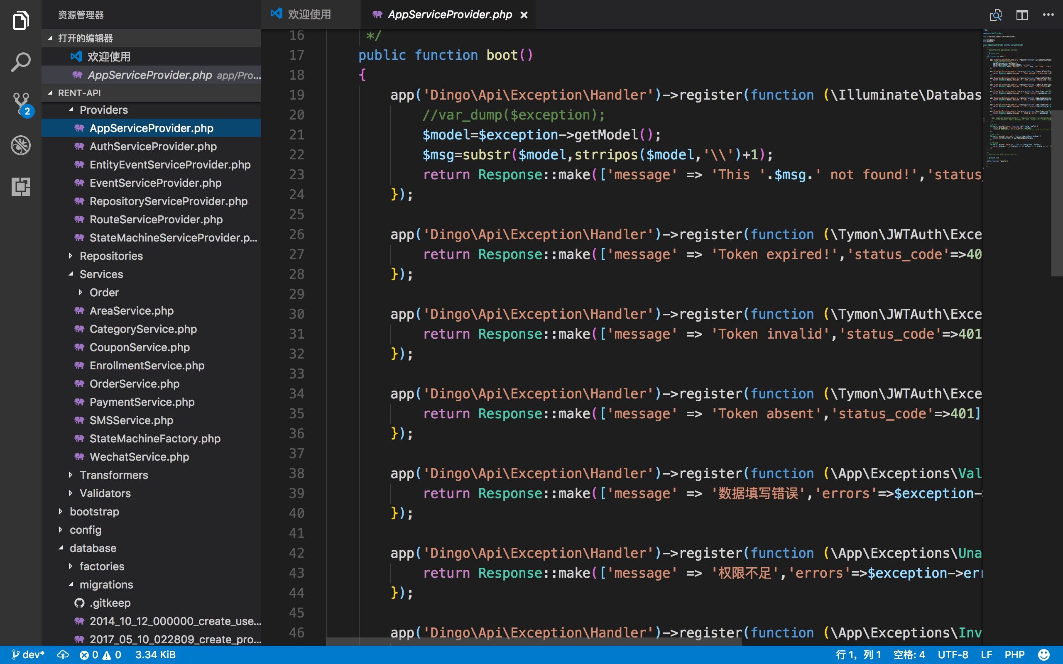Screen dimensions: 1063x664
Task: Open the Search view icon
Action: pyautogui.click(x=21, y=62)
